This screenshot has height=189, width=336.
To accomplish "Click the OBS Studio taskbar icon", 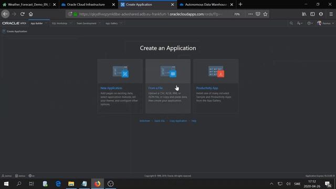I will click(x=111, y=184).
